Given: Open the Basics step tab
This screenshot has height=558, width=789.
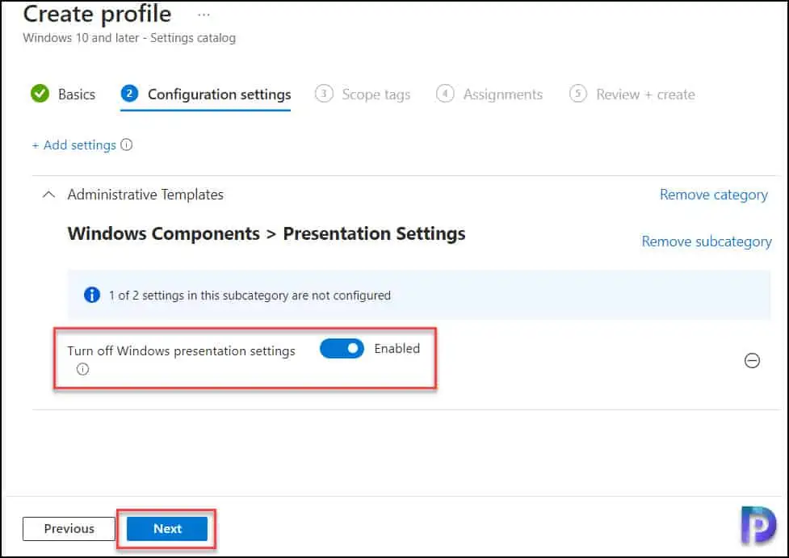Looking at the screenshot, I should tap(63, 94).
